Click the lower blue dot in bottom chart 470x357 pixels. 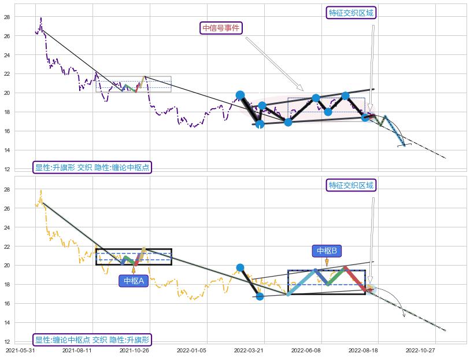[260, 296]
